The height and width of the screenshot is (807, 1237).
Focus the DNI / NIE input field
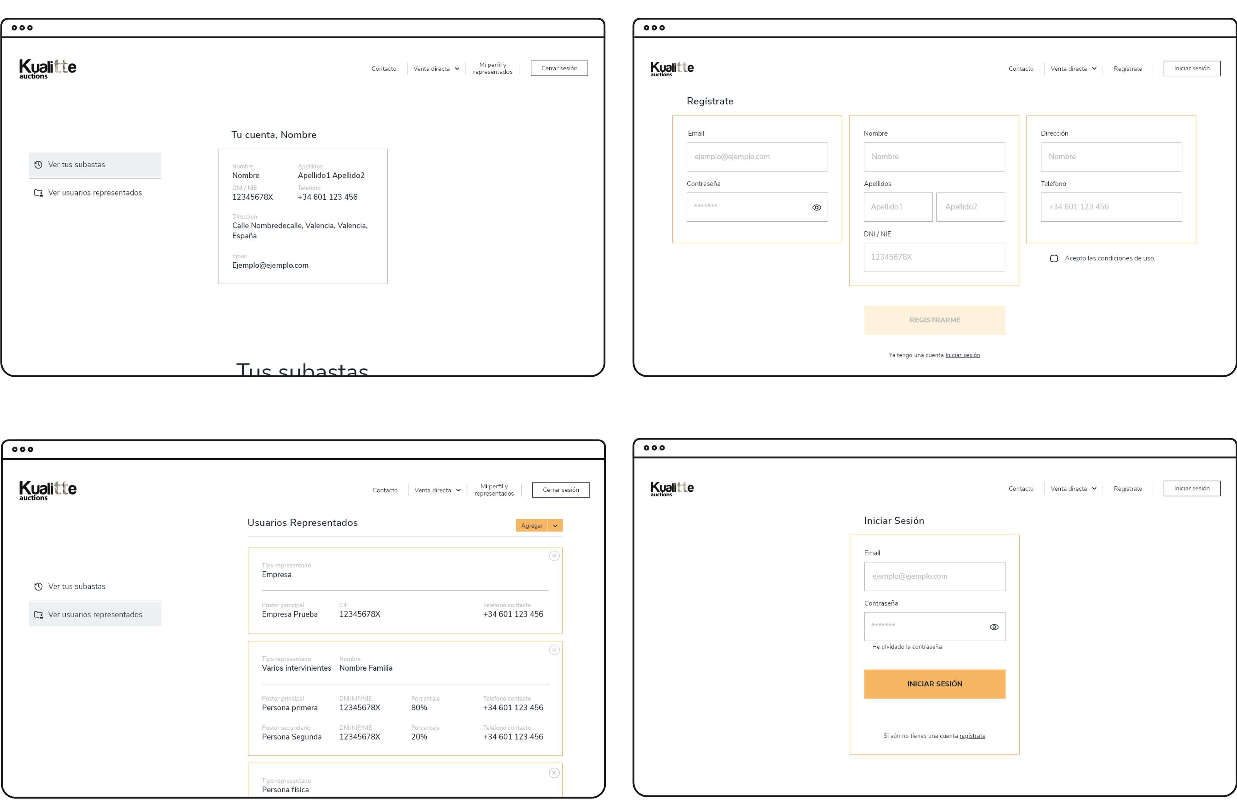coord(934,257)
